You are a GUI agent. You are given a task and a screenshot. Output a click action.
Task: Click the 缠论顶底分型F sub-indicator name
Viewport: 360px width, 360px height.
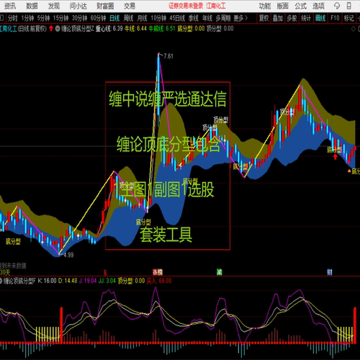[19, 281]
